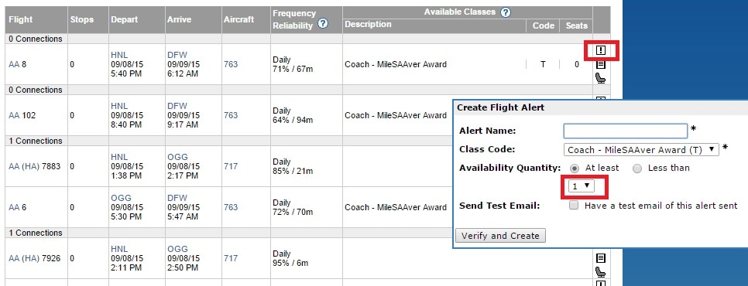Click the Verify and Create button
The width and height of the screenshot is (748, 286).
tap(500, 236)
